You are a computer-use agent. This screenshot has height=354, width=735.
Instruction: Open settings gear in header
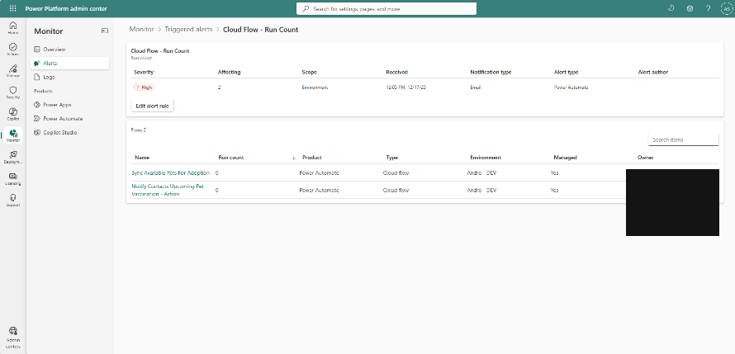pyautogui.click(x=690, y=8)
